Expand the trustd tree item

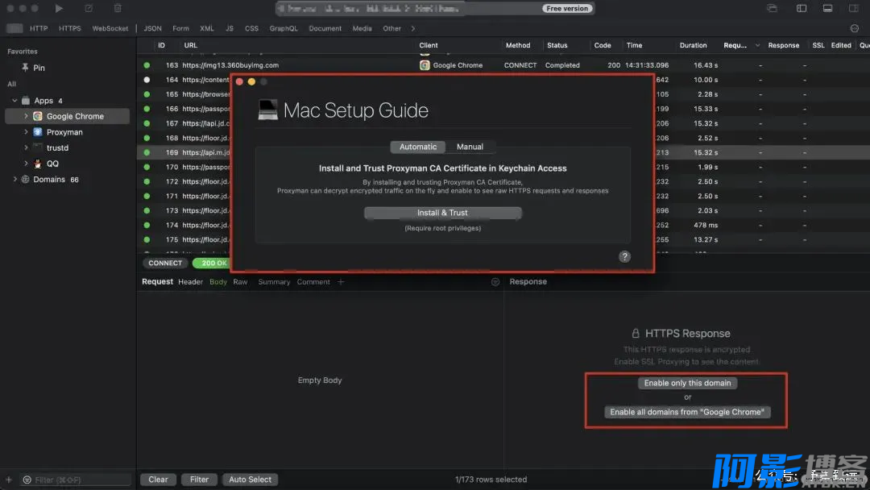26,147
